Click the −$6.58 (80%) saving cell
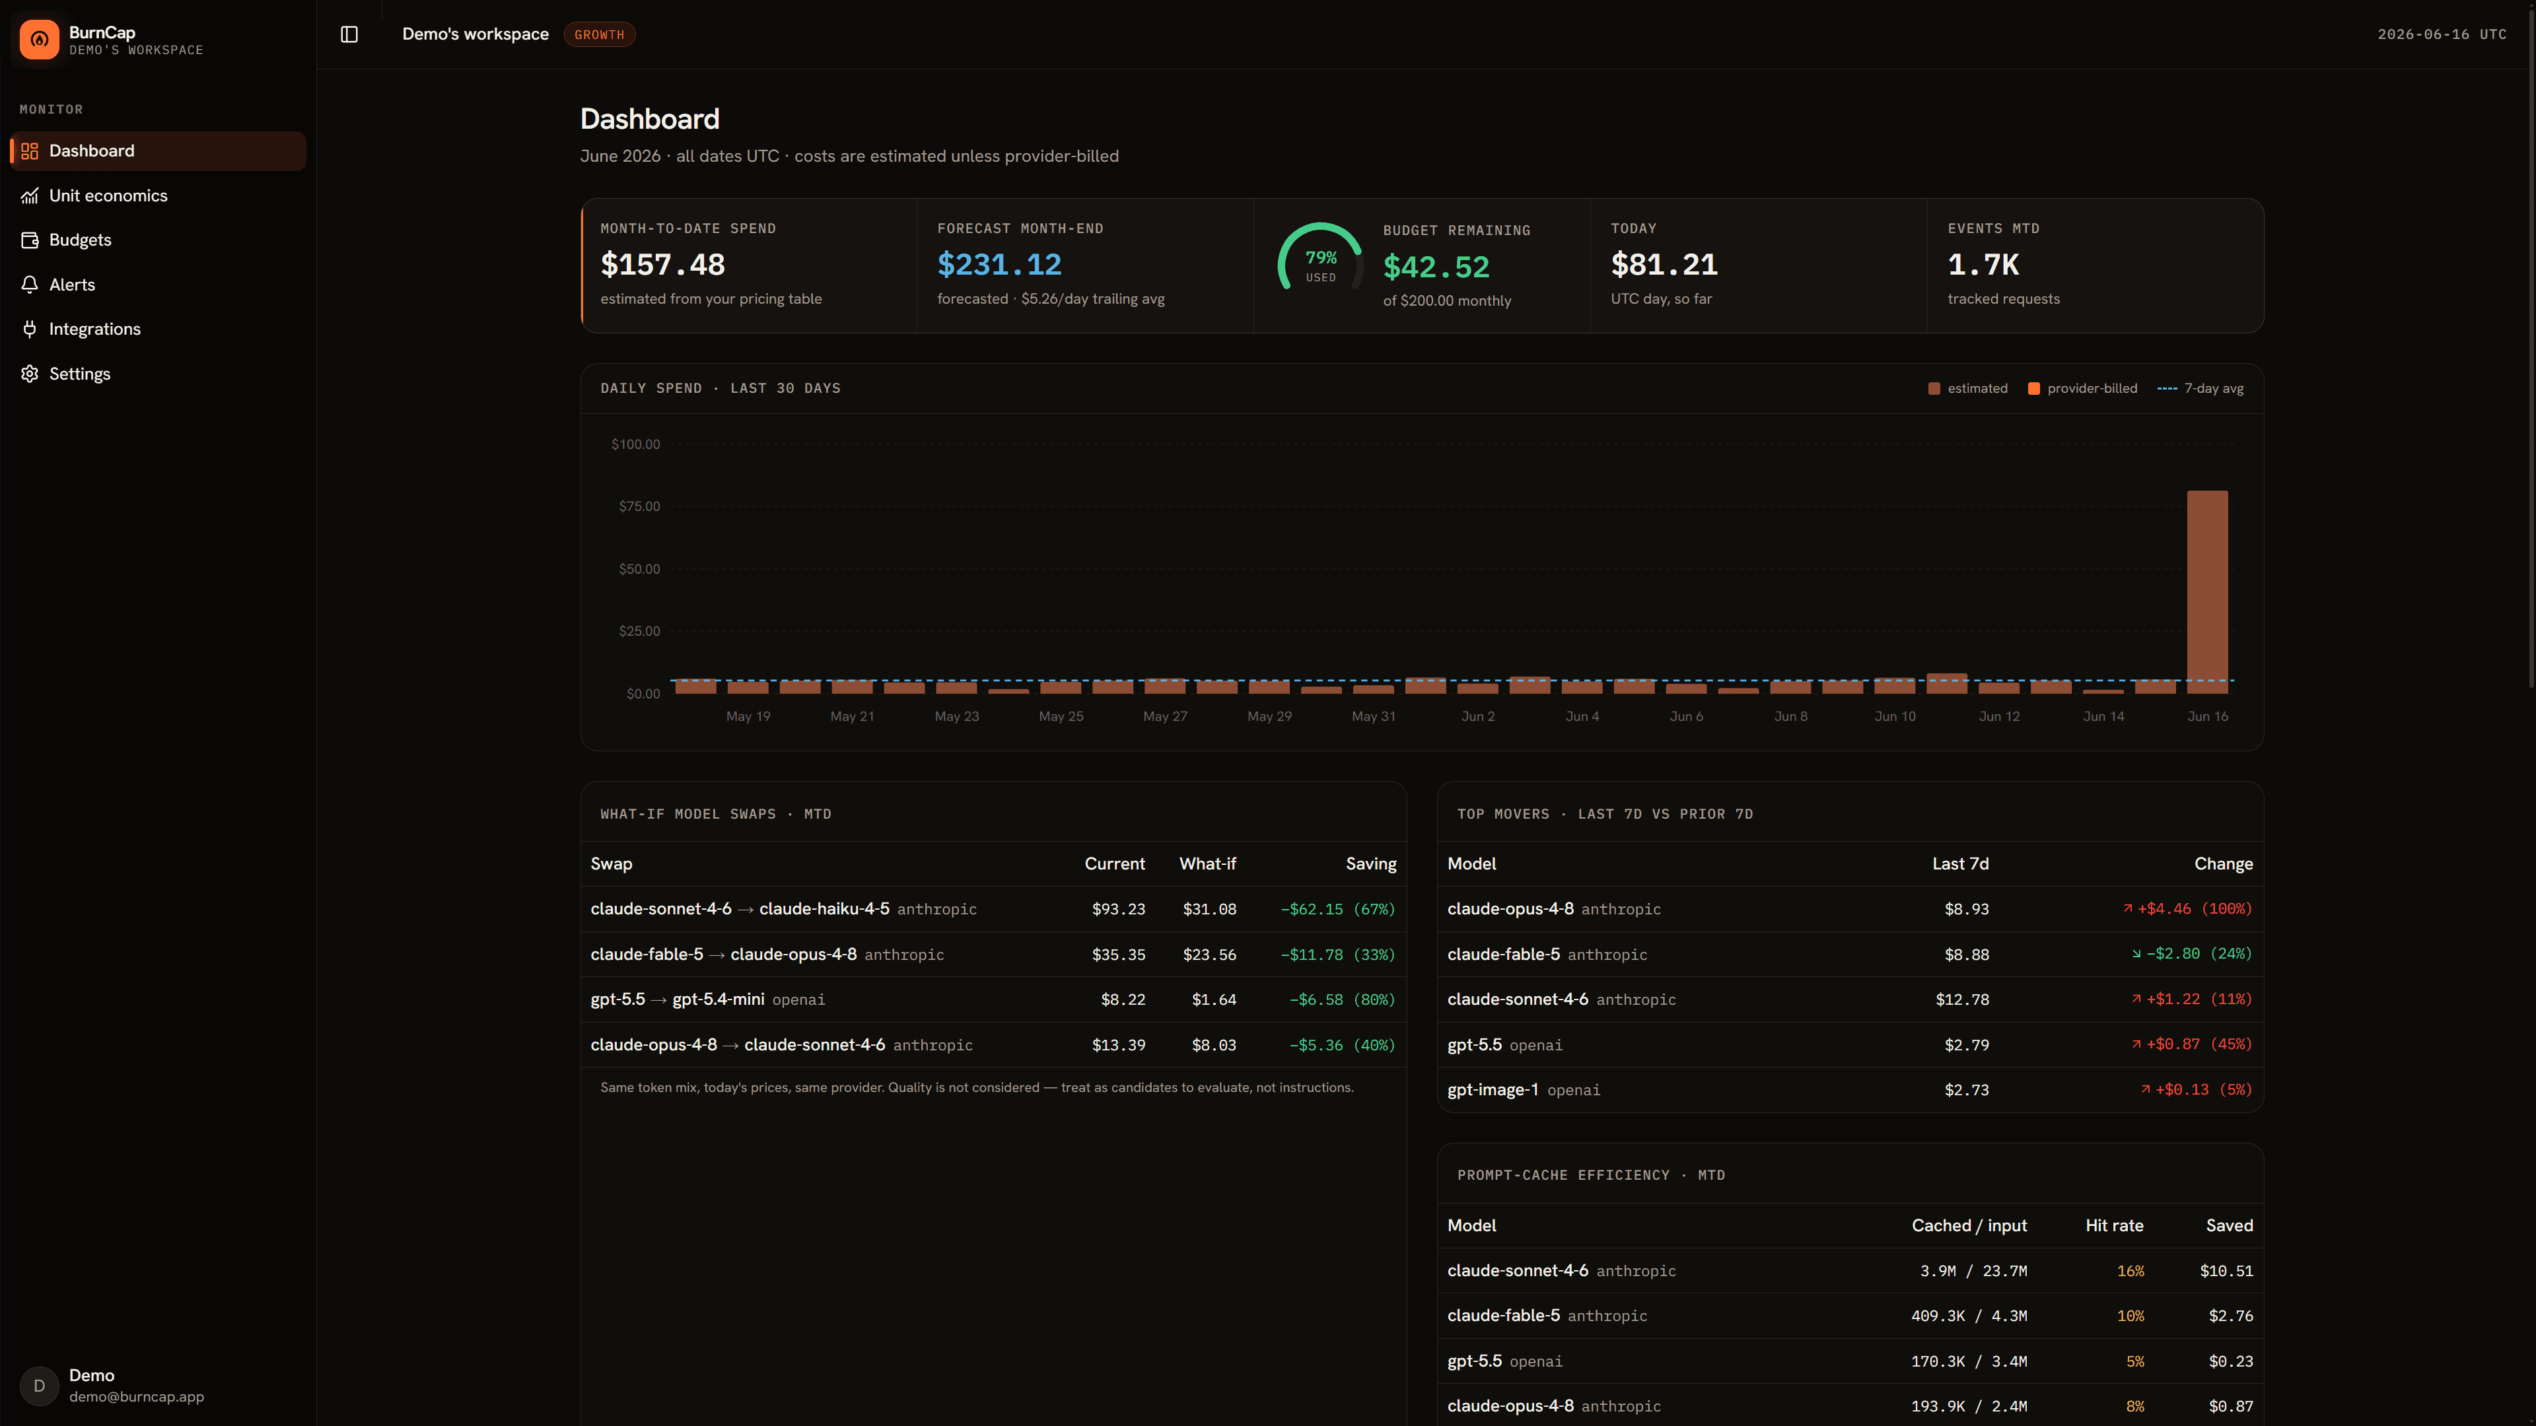Screen dimensions: 2536x1426 pos(1343,999)
